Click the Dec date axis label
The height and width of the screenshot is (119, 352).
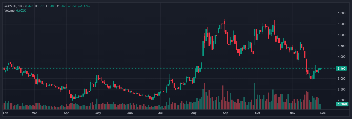coord(323,113)
